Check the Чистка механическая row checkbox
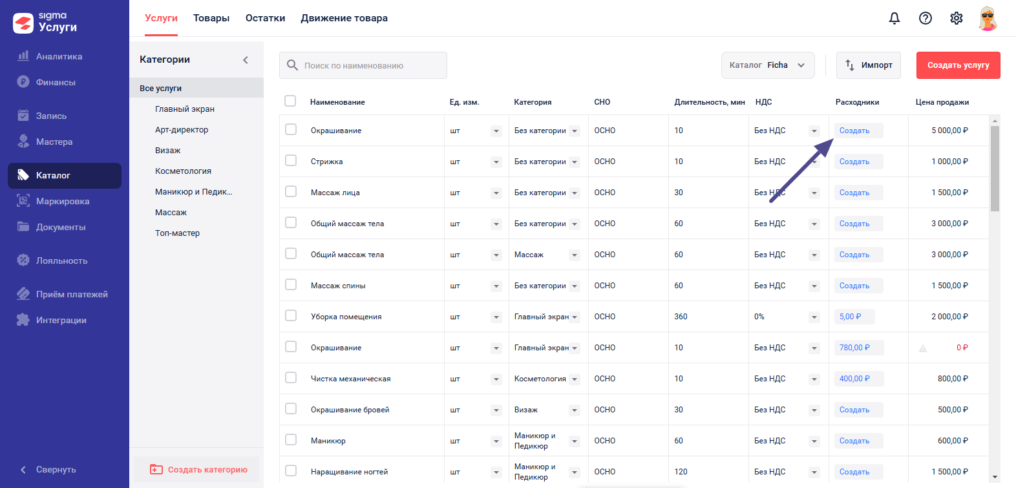The image size is (1016, 488). pos(291,377)
